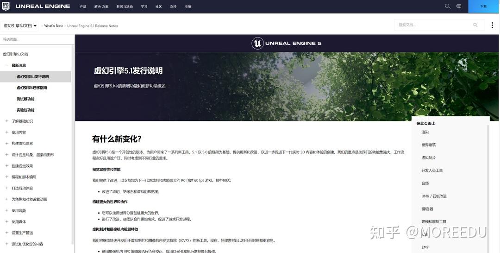Expand the 编程和脚本编写 section
Screen dimensions: 500x253
tap(6, 177)
